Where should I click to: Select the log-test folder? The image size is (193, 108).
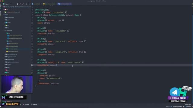(8, 65)
